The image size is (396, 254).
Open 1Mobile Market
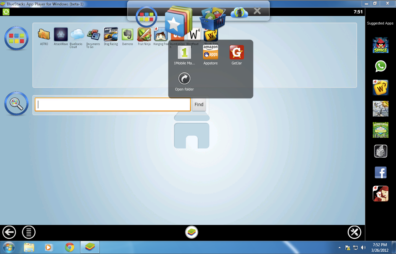pos(184,52)
